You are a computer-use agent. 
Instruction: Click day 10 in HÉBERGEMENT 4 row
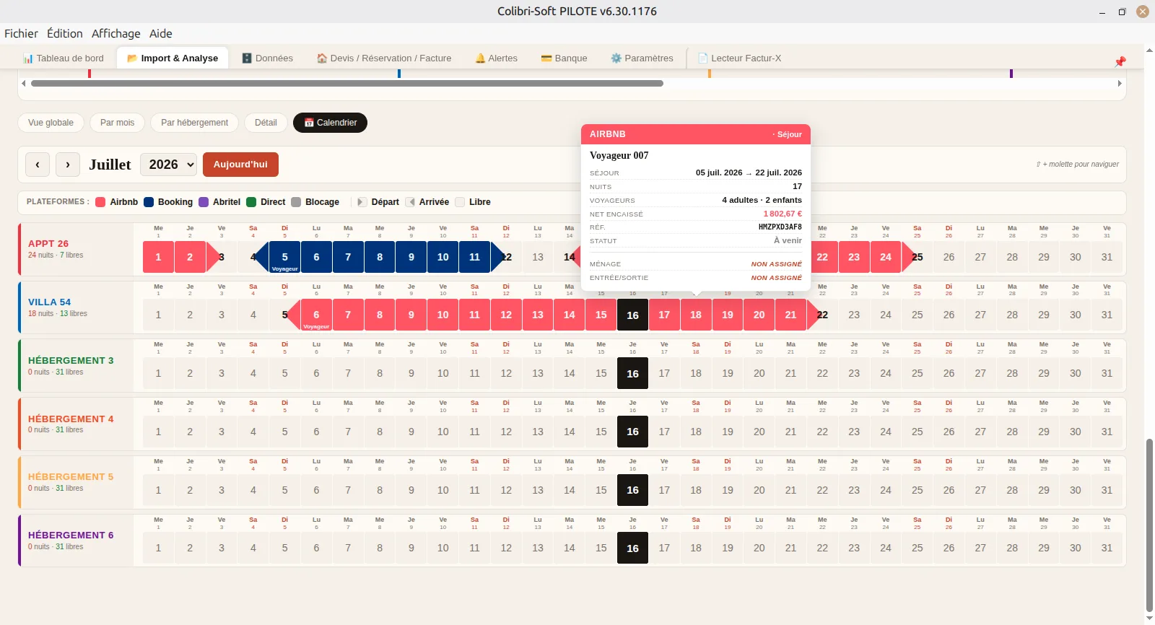[443, 432]
